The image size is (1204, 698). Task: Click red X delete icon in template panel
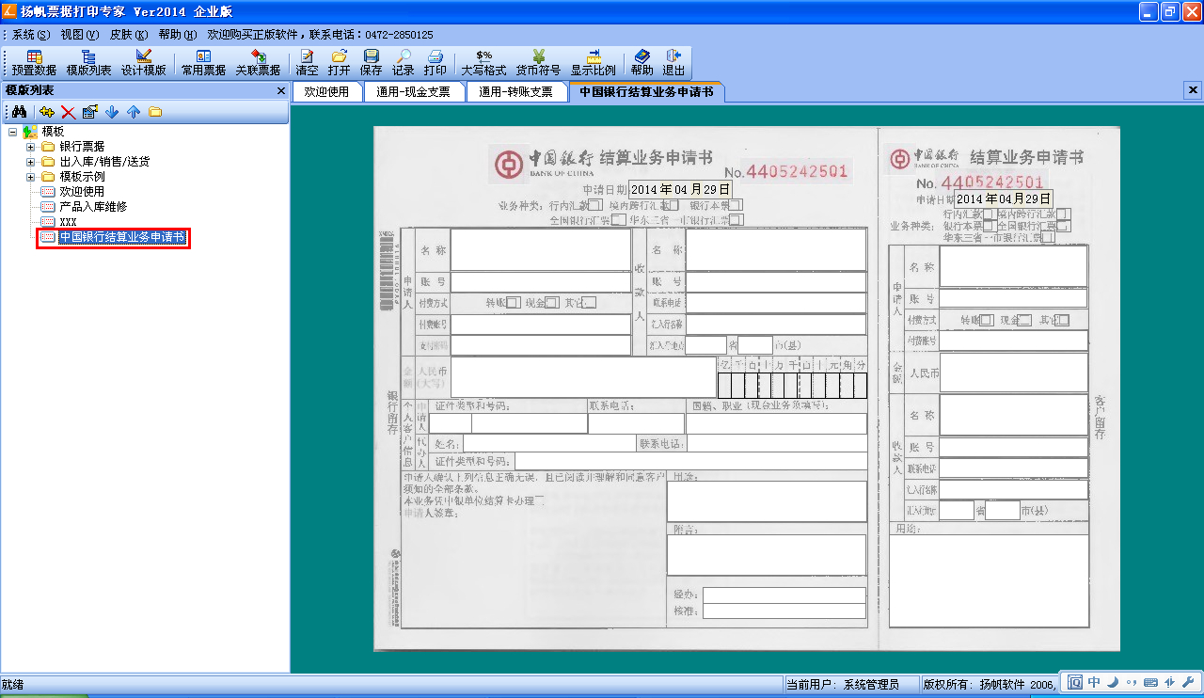coord(69,112)
